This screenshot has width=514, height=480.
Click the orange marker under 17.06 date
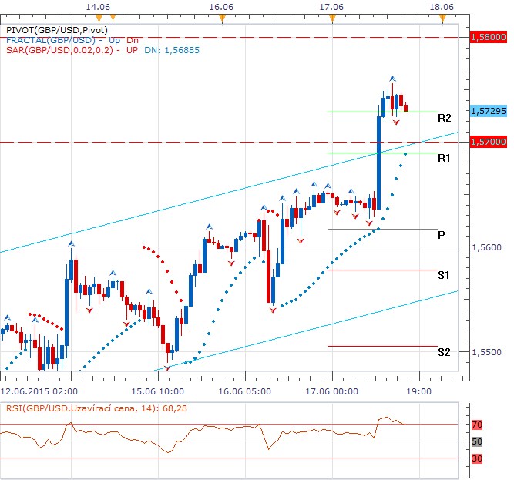[x=332, y=18]
